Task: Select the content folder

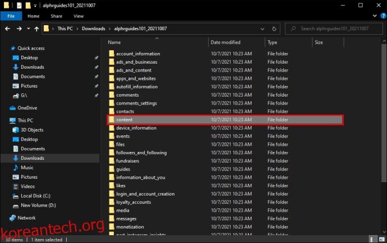Action: (225, 120)
